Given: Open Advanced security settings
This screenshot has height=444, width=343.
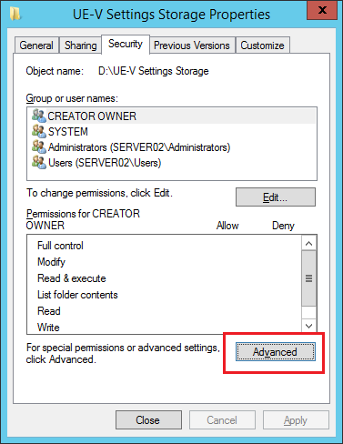Looking at the screenshot, I should coord(276,352).
